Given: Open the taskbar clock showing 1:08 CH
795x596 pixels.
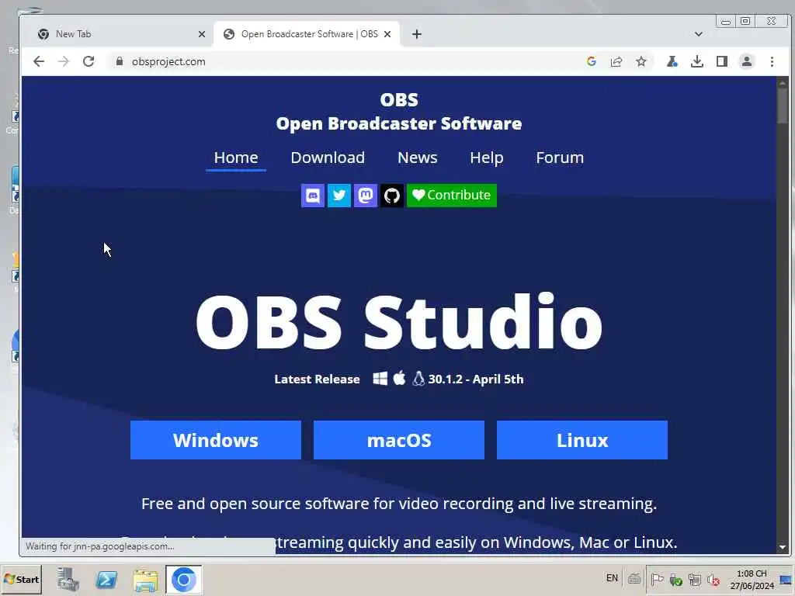Looking at the screenshot, I should (x=752, y=579).
